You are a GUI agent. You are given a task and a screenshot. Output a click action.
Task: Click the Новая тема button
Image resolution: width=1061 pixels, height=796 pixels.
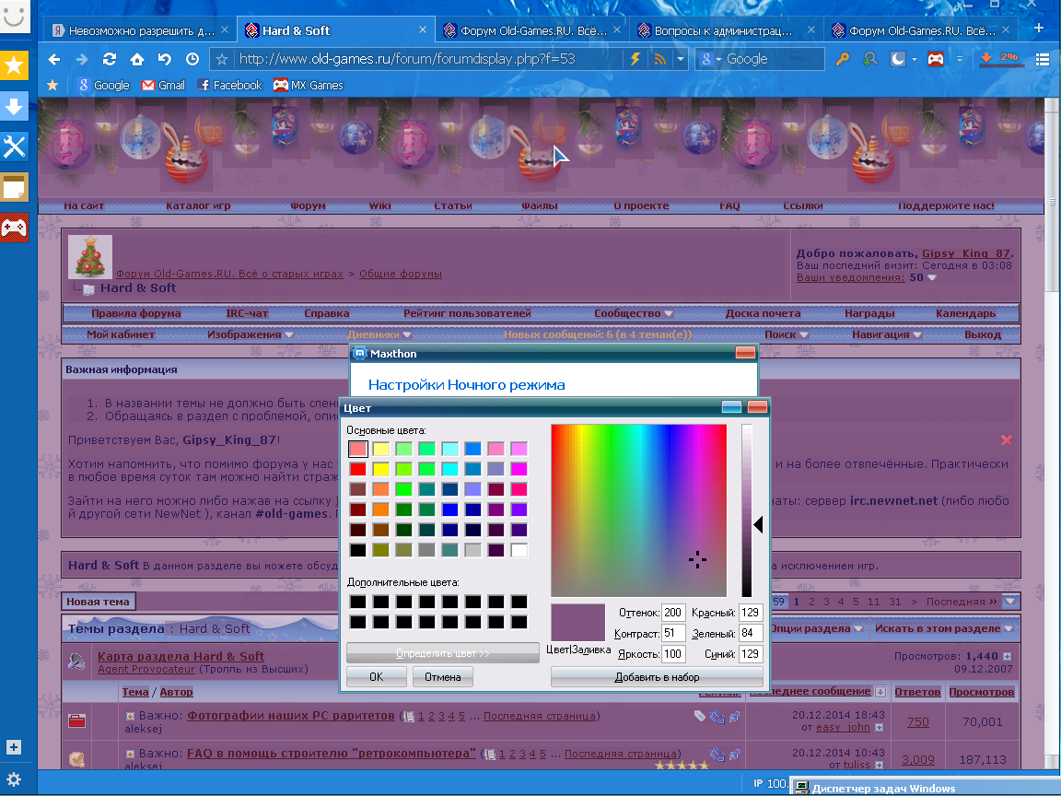pyautogui.click(x=98, y=602)
